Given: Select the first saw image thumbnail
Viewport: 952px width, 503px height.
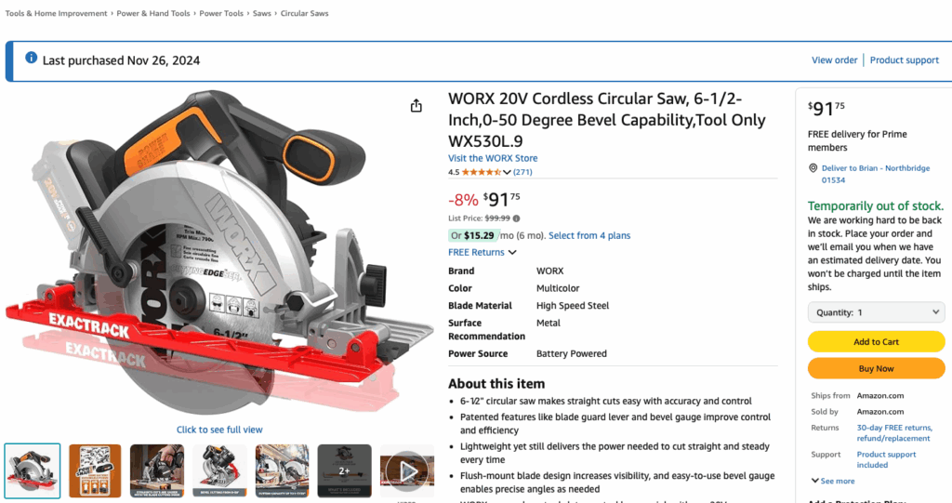Looking at the screenshot, I should (x=33, y=470).
